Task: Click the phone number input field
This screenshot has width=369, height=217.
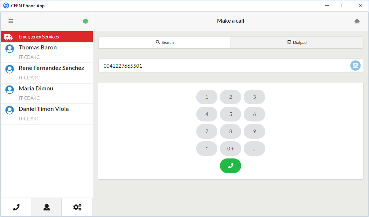Action: click(x=223, y=66)
